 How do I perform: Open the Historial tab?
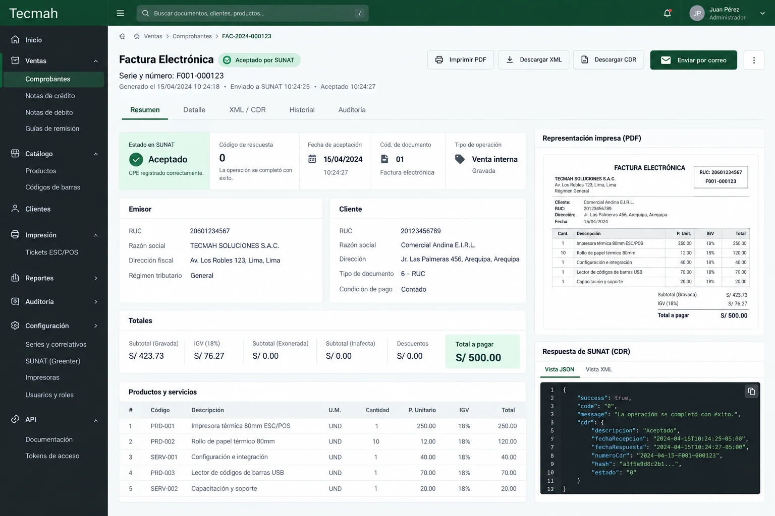pyautogui.click(x=302, y=110)
